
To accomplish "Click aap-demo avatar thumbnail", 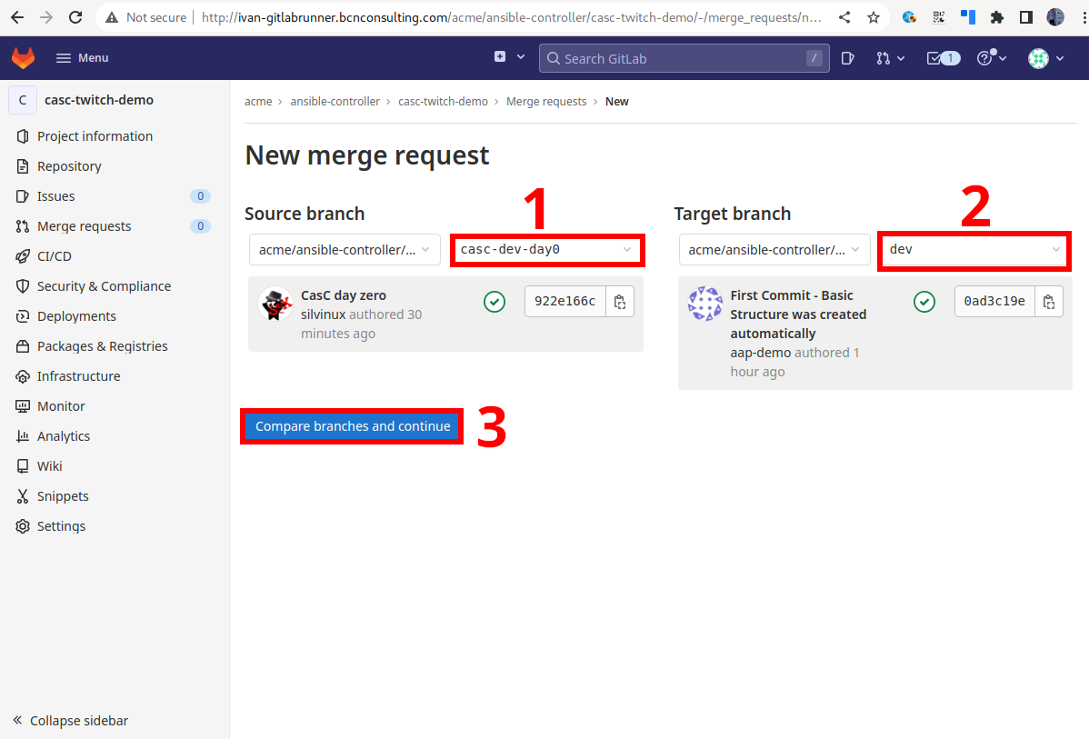I will pyautogui.click(x=704, y=304).
